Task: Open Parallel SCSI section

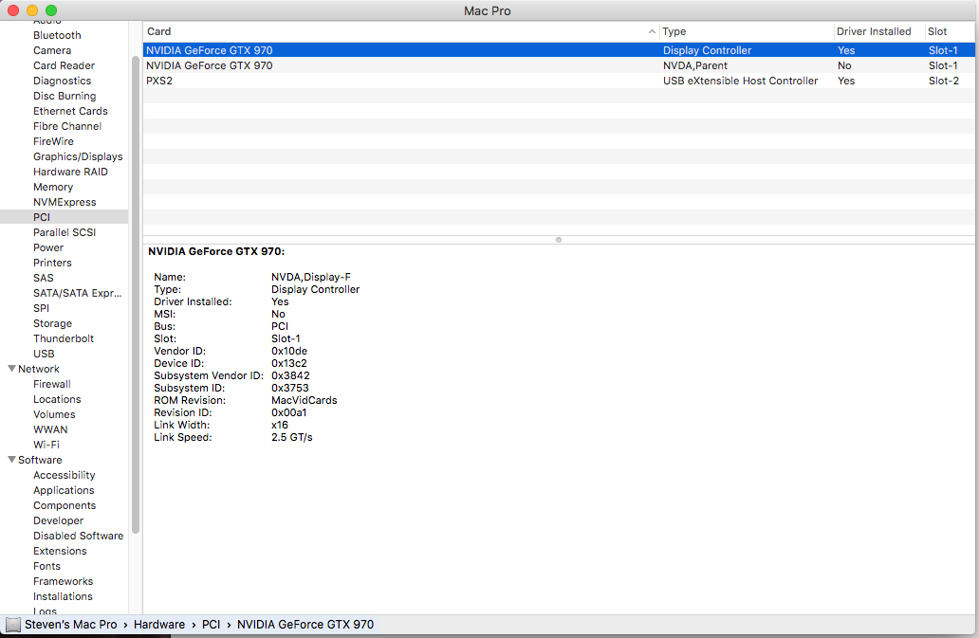Action: [65, 232]
